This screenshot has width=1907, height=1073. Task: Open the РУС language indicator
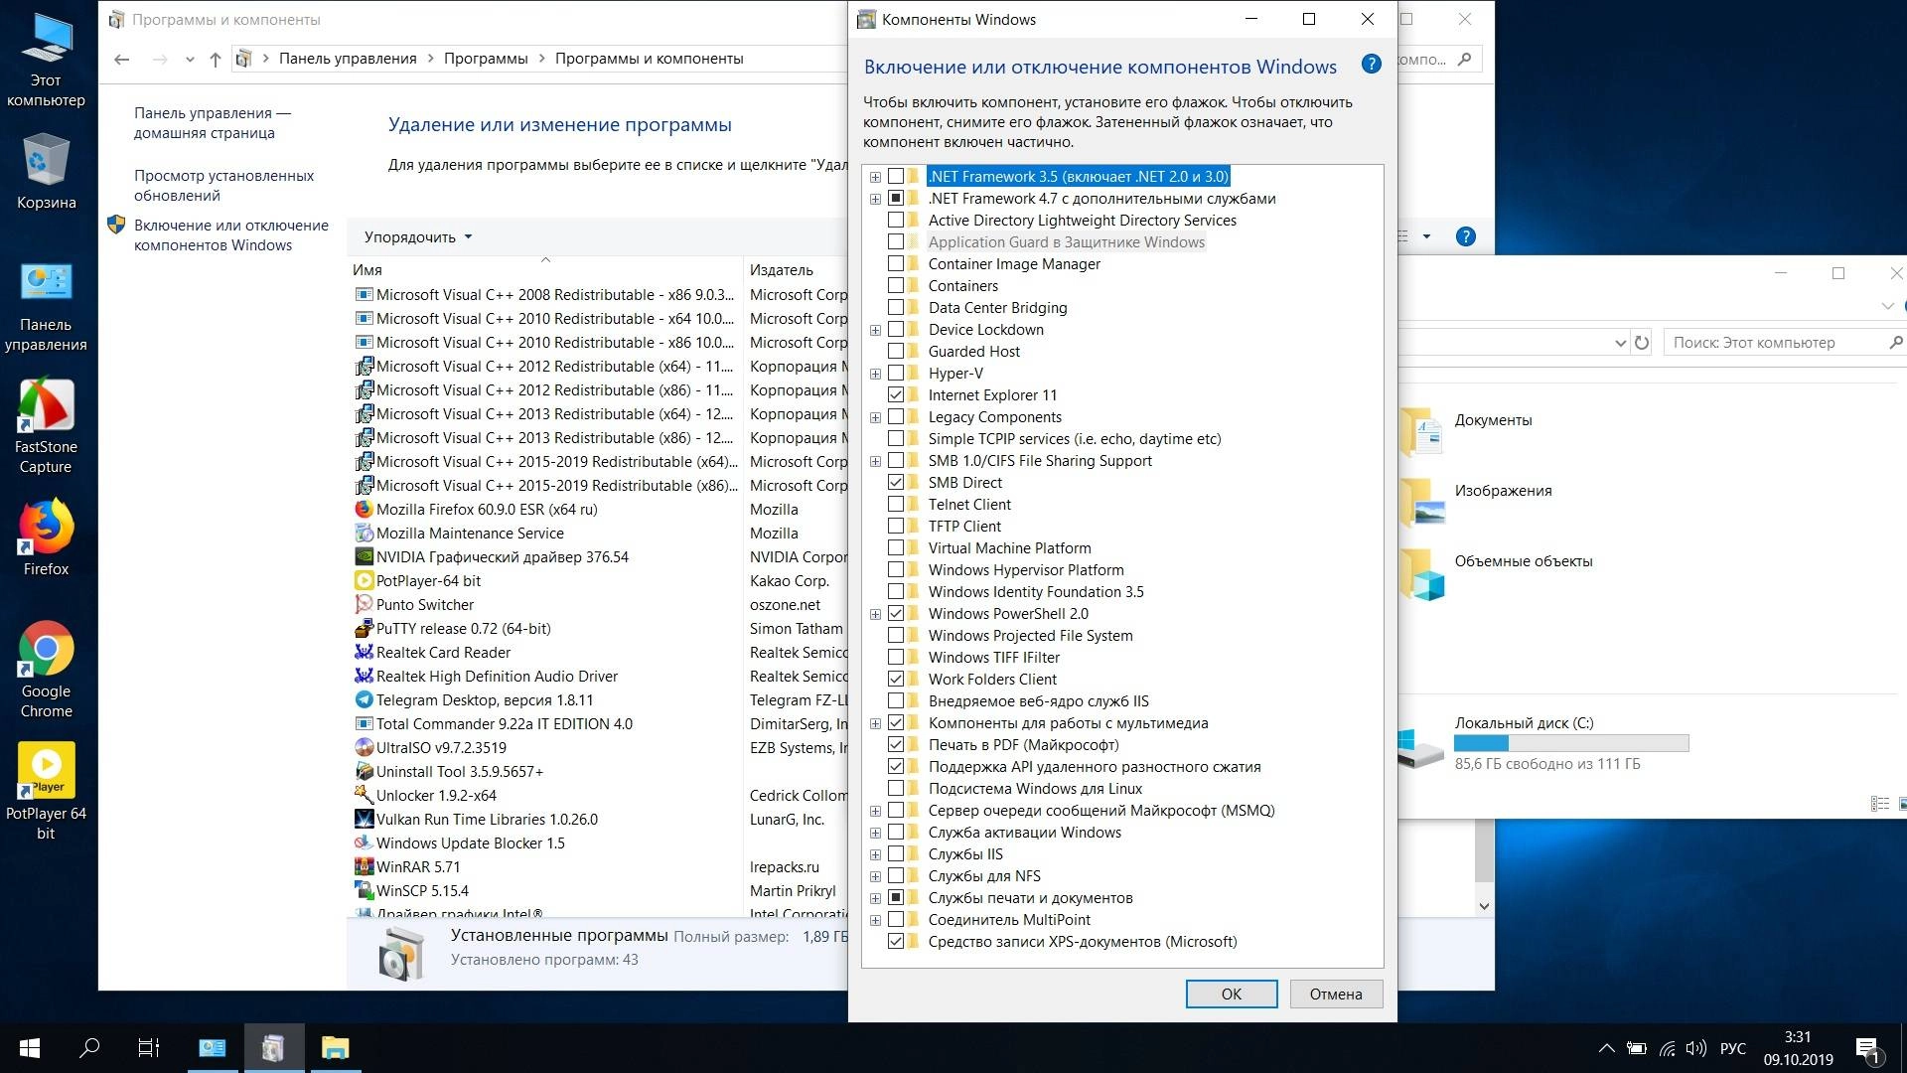pos(1733,1048)
